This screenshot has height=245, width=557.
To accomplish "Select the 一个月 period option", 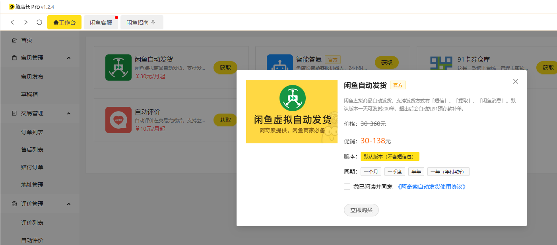I will pos(371,172).
